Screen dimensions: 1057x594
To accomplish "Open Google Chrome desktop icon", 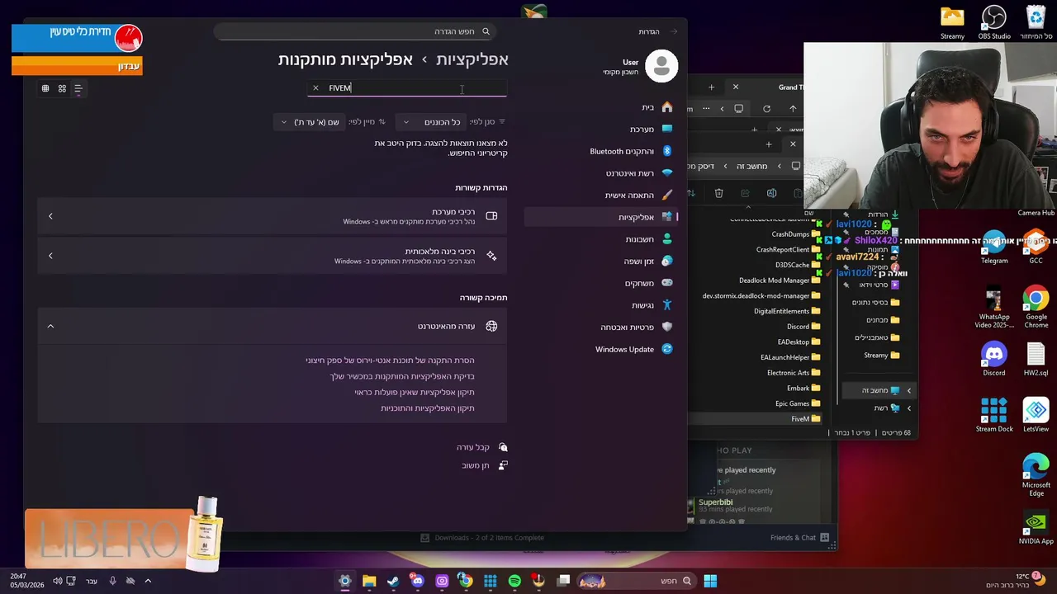I will pos(1036,307).
